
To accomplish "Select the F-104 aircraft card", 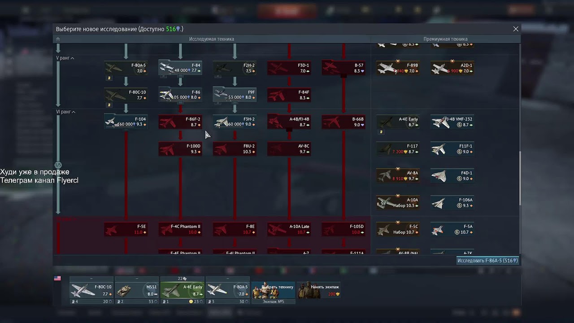I will tap(126, 122).
